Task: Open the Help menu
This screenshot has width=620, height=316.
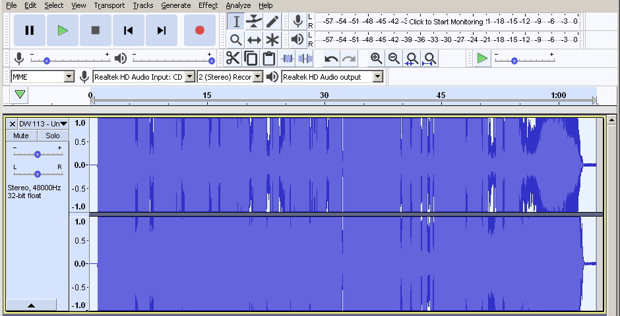Action: point(266,5)
